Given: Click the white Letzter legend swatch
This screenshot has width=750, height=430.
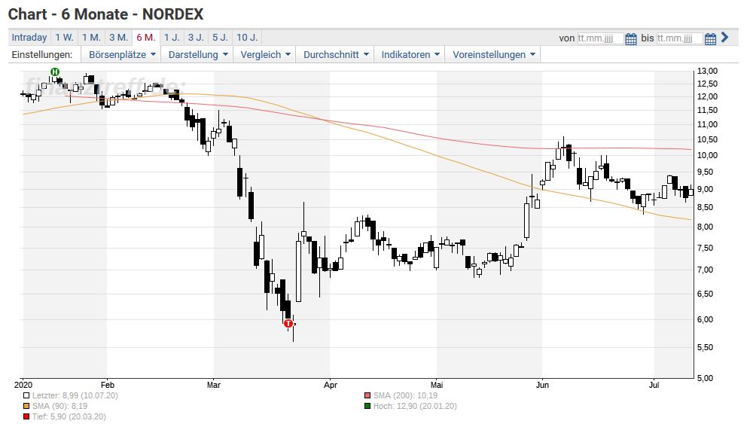Looking at the screenshot, I should 26,396.
